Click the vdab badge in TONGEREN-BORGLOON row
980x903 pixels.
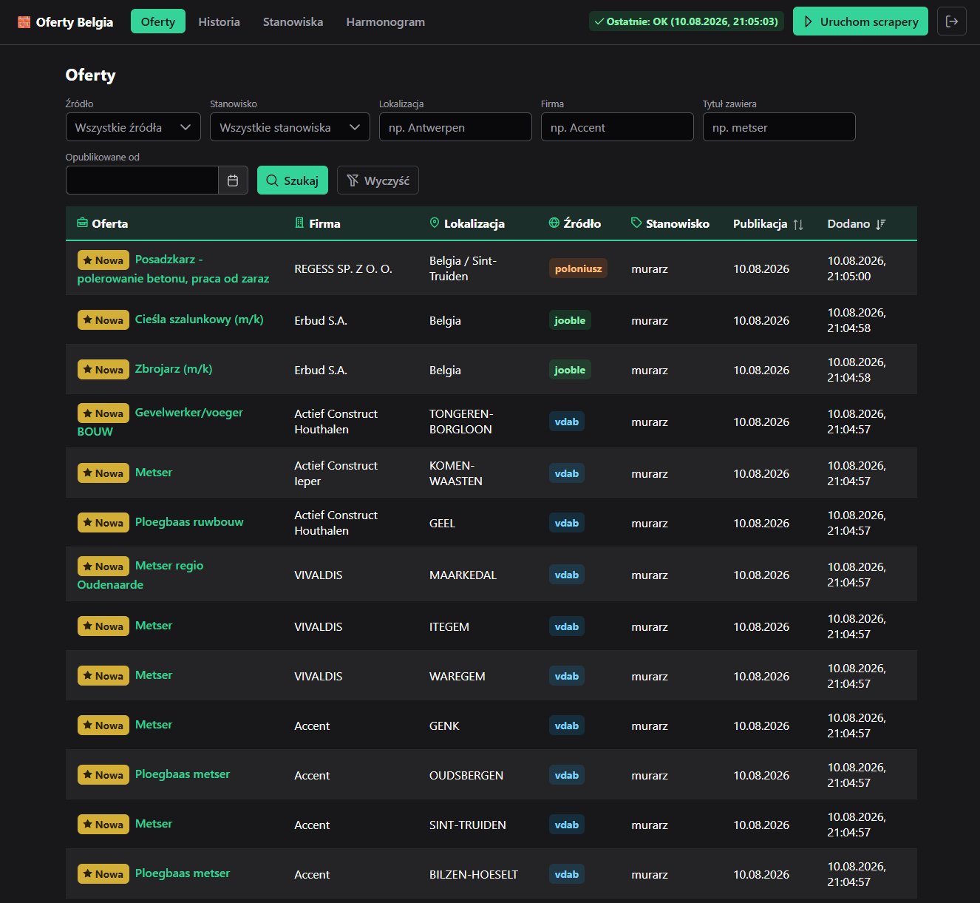pyautogui.click(x=567, y=422)
